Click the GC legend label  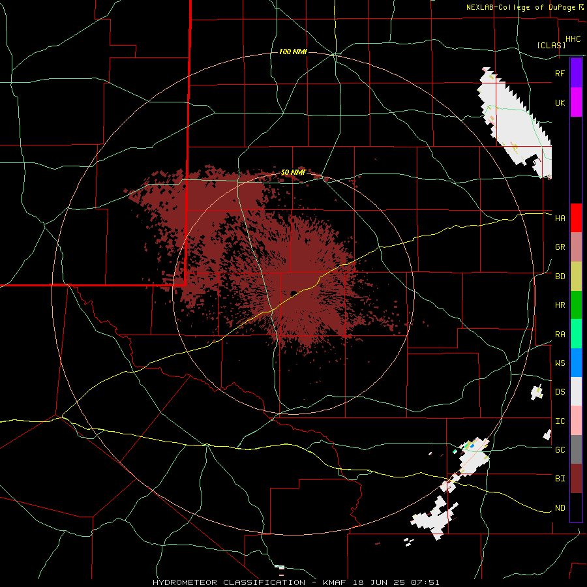560,450
